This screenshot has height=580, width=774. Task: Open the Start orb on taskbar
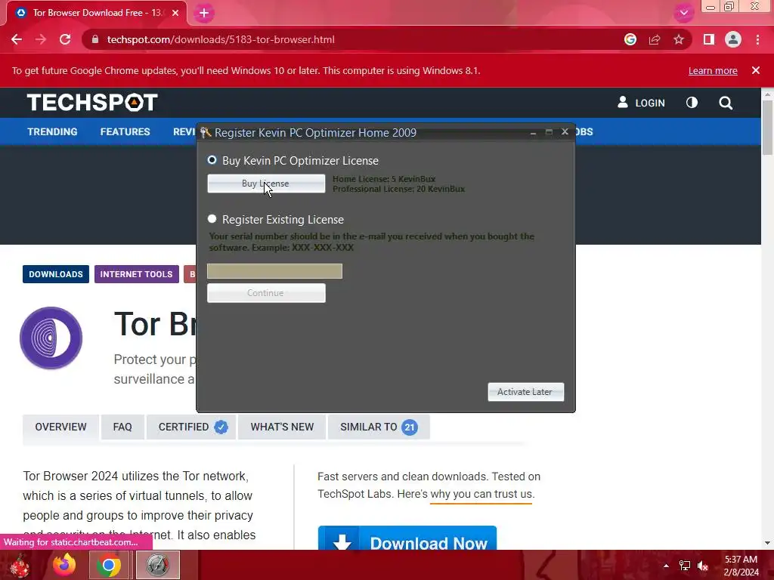[20, 565]
